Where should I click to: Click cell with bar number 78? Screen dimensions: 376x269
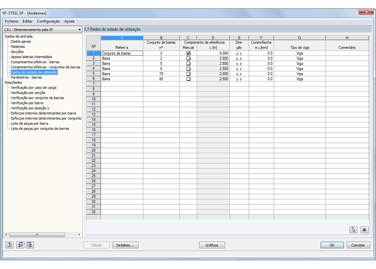pos(161,74)
